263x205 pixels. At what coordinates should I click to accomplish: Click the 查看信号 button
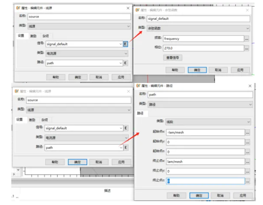173,57
